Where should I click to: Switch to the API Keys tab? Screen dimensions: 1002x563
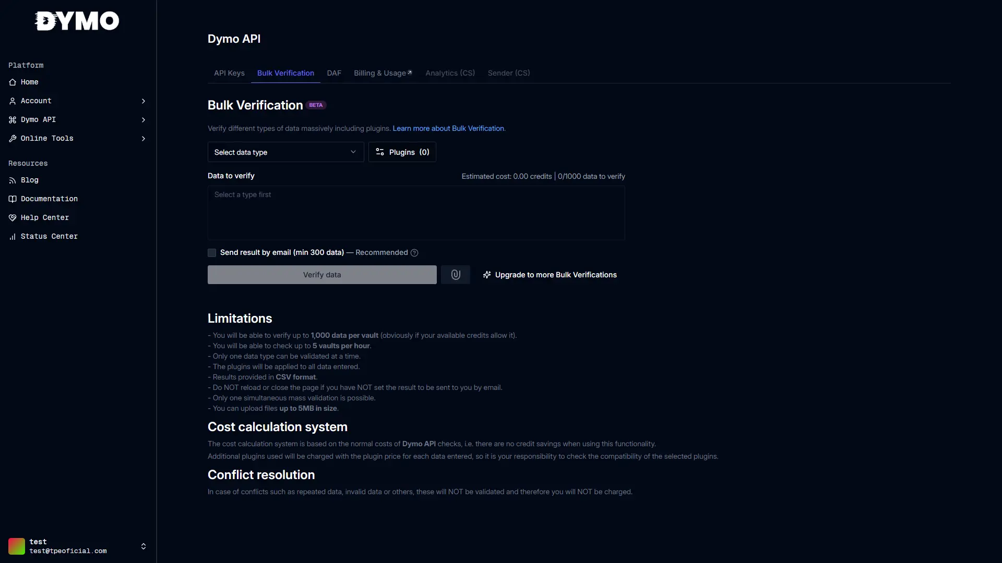pos(229,73)
